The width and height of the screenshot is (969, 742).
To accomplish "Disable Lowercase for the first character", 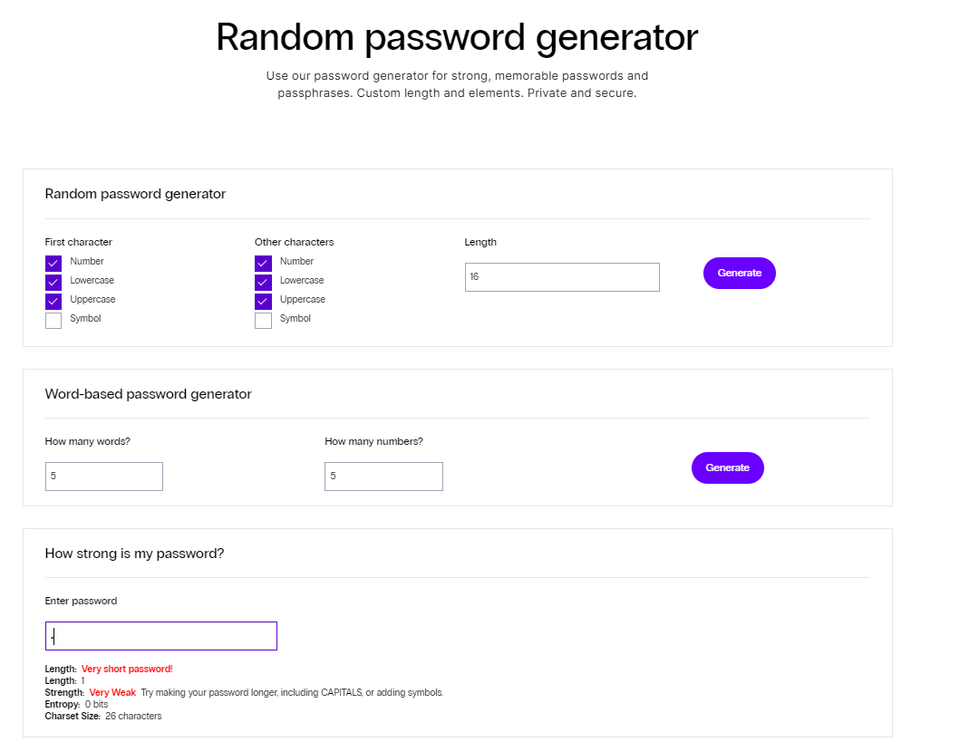I will (x=53, y=283).
